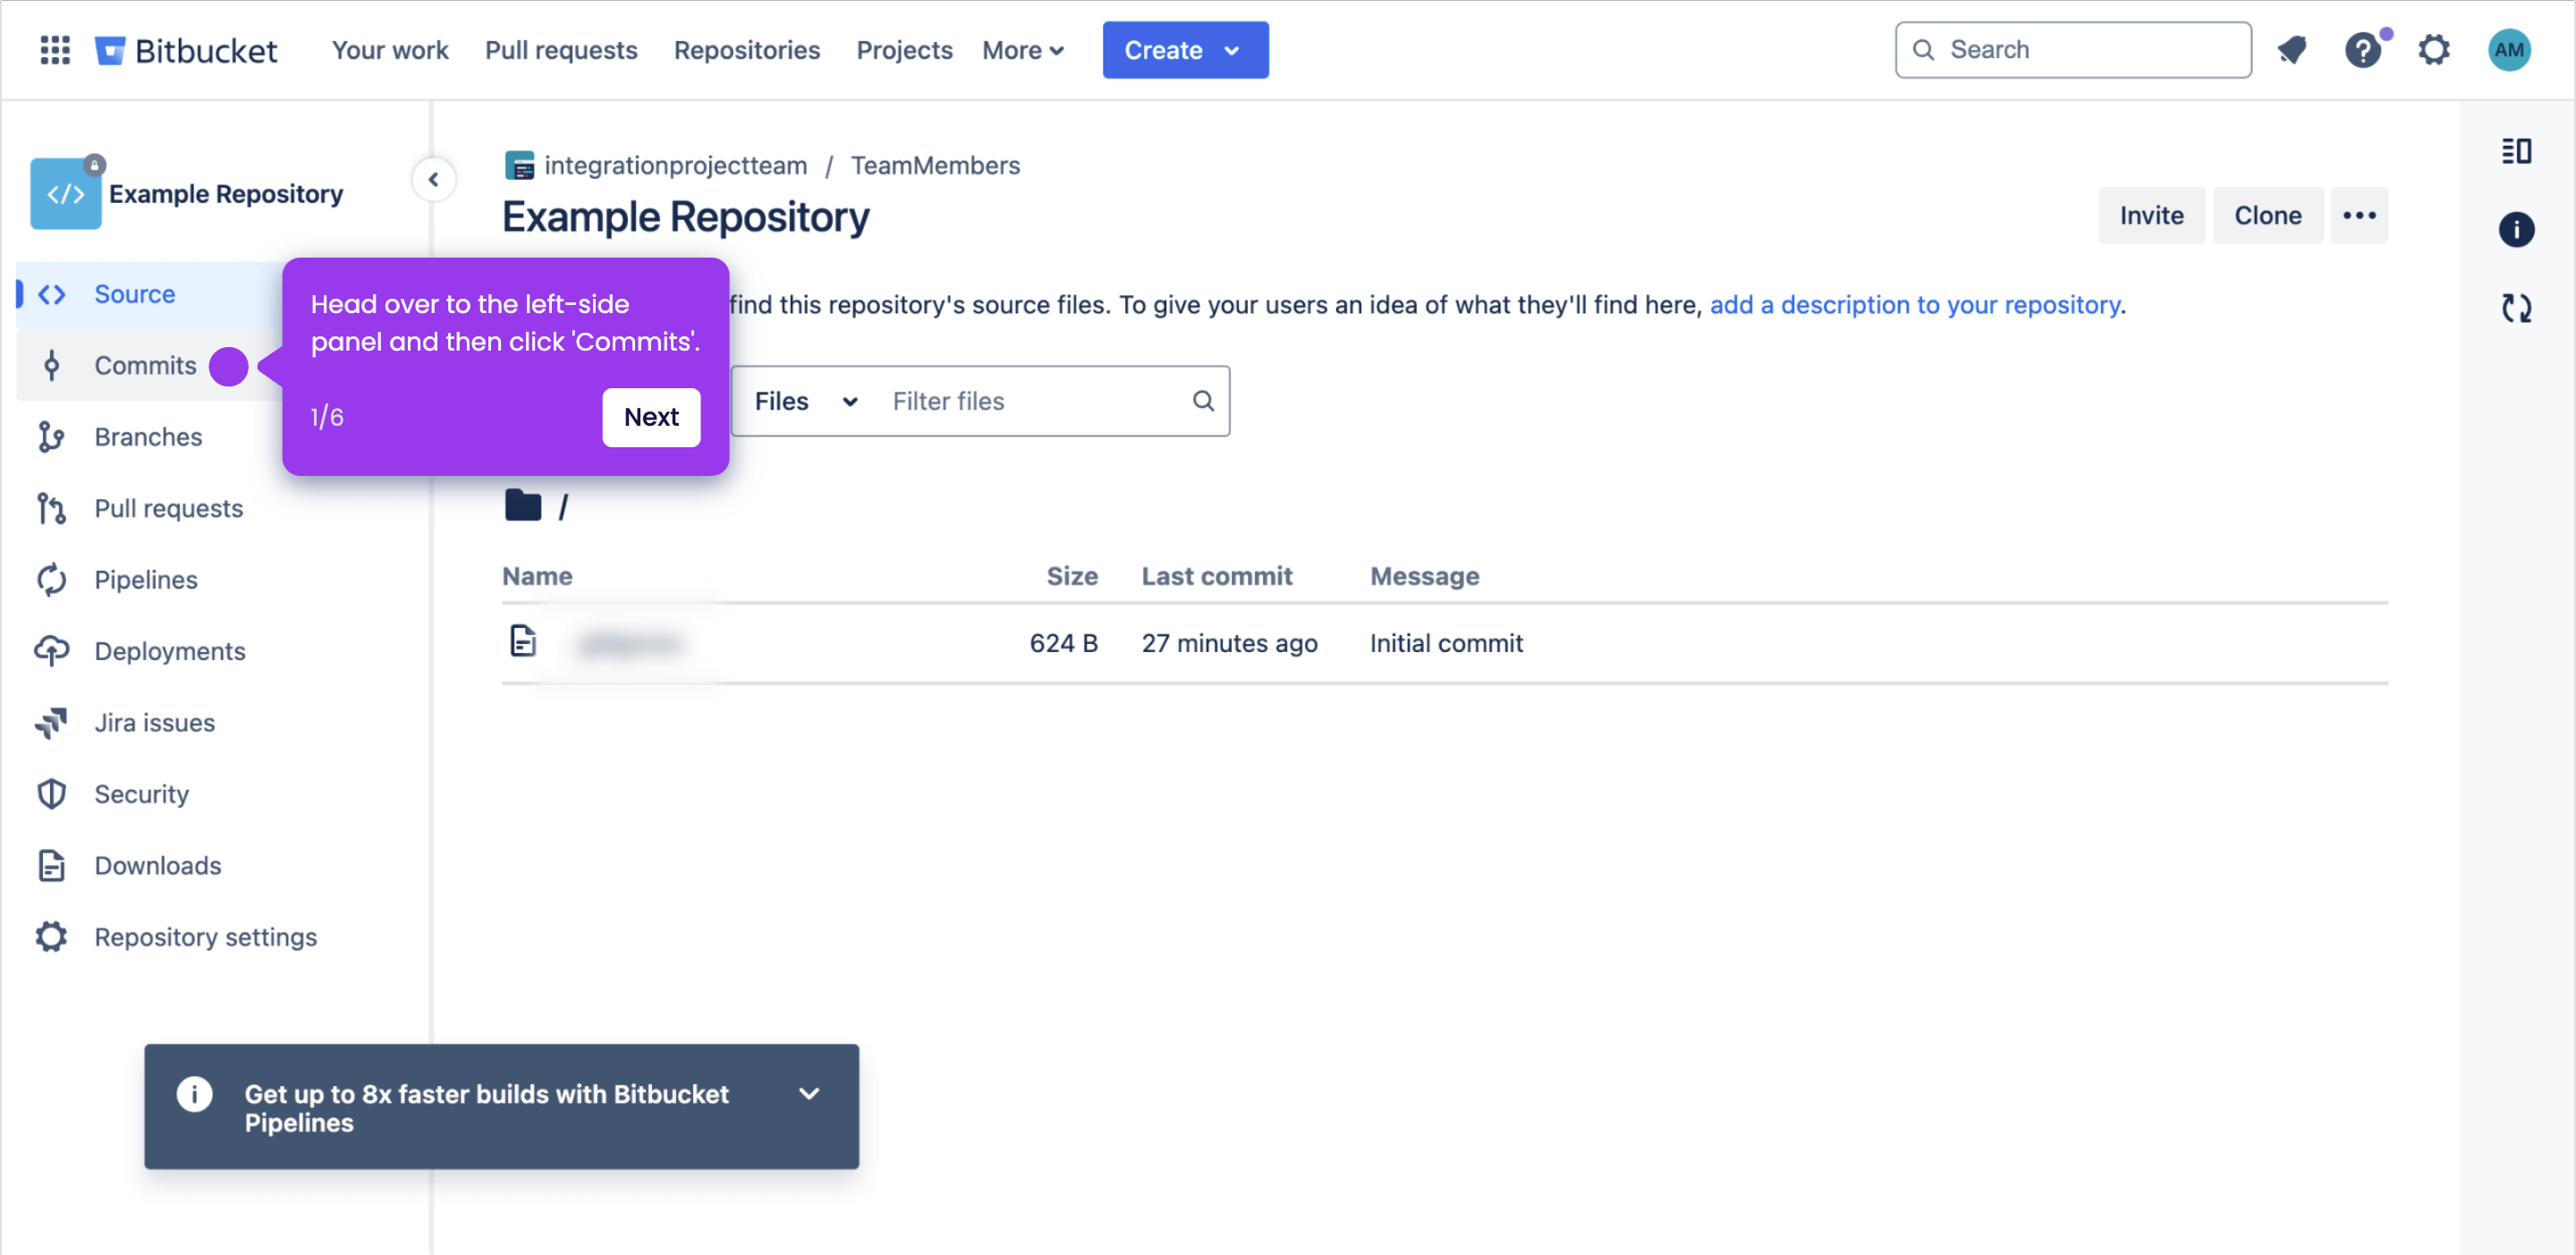The image size is (2576, 1255).
Task: Click the Search field in the header
Action: 2073,50
